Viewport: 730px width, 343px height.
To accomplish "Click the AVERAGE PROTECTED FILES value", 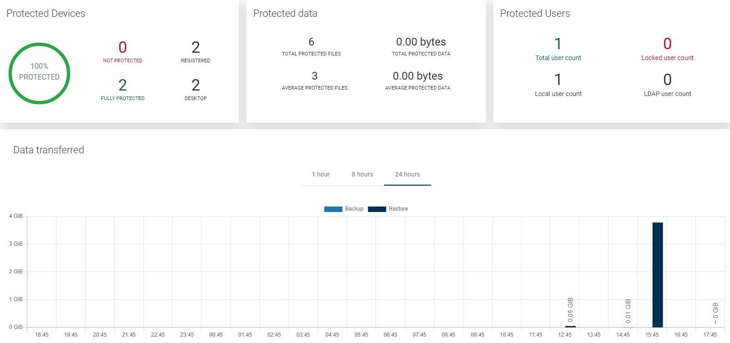I will coord(314,76).
